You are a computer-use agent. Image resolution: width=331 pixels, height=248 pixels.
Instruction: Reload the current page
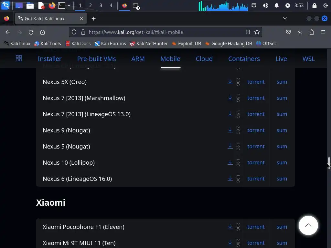(x=31, y=32)
